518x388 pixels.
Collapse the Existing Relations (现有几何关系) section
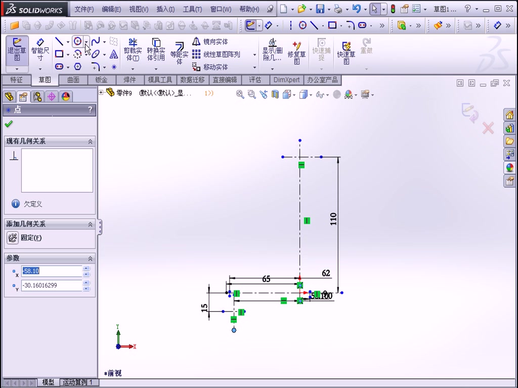[90, 141]
